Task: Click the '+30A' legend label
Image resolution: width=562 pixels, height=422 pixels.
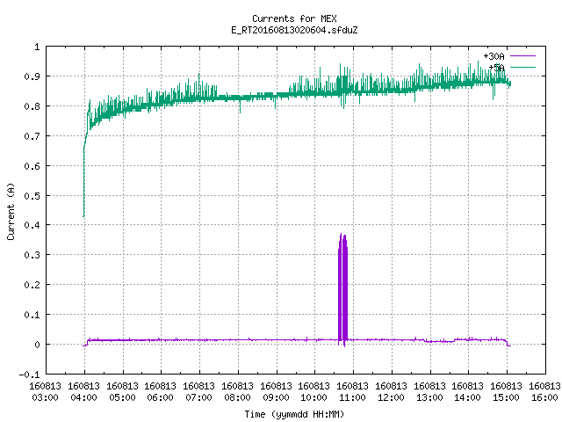Action: pyautogui.click(x=494, y=56)
